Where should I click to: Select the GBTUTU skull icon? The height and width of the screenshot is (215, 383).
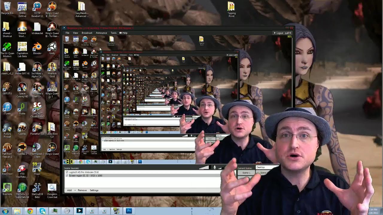(7, 89)
